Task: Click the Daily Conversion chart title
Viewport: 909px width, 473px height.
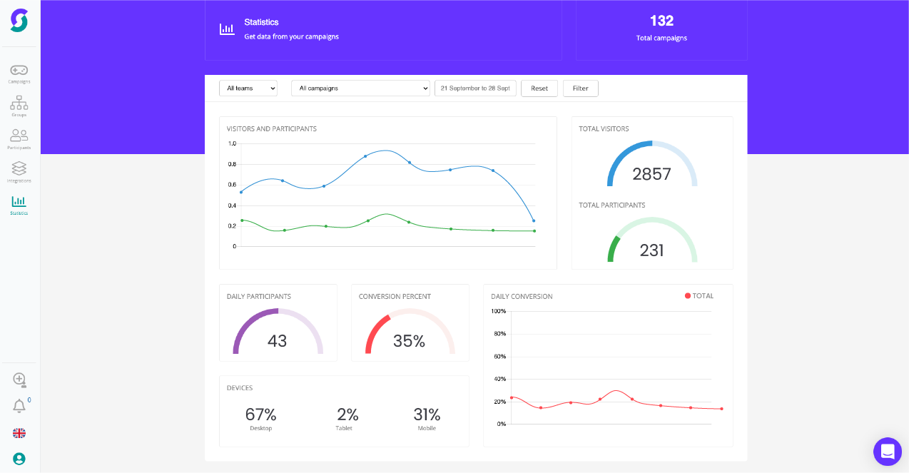Action: (522, 297)
